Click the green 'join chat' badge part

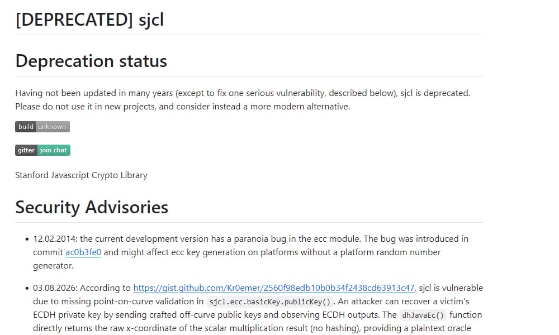(54, 150)
